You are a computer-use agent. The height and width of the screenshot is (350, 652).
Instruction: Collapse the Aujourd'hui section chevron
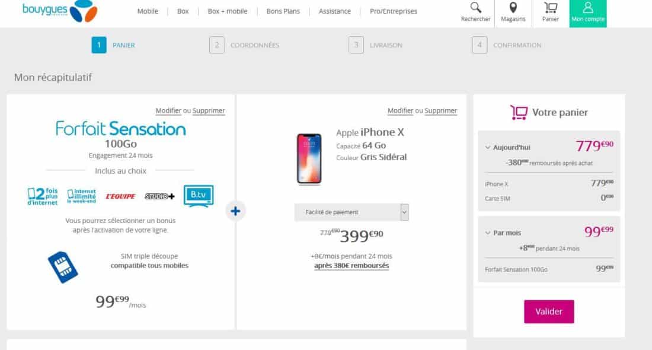tap(488, 147)
